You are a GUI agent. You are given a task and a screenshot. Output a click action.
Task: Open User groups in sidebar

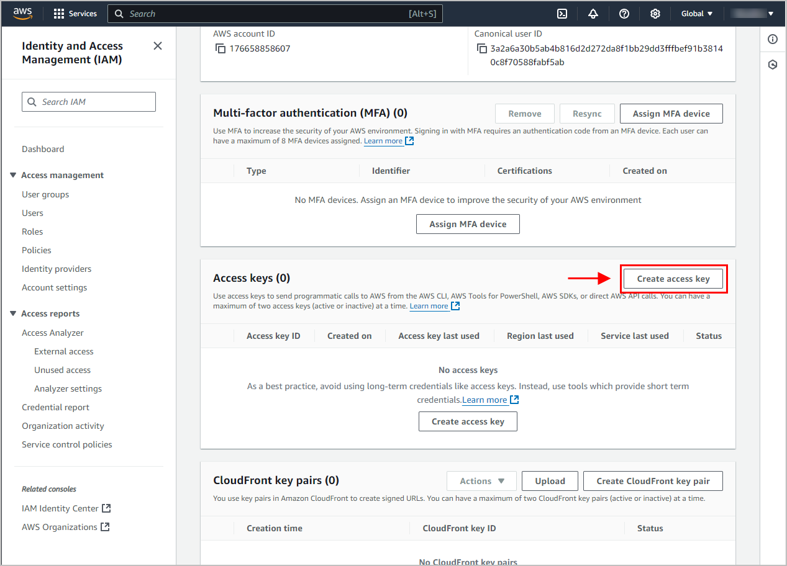(45, 194)
